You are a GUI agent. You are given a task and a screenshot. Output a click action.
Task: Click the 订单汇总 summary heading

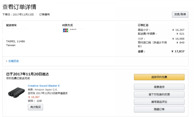143,25
